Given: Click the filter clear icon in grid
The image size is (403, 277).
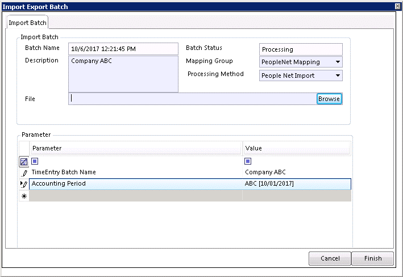Looking at the screenshot, I should [x=24, y=162].
